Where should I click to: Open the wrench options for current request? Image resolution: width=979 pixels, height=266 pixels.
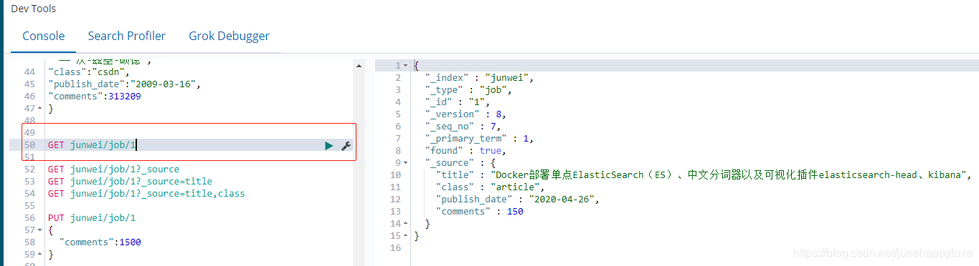coord(346,145)
